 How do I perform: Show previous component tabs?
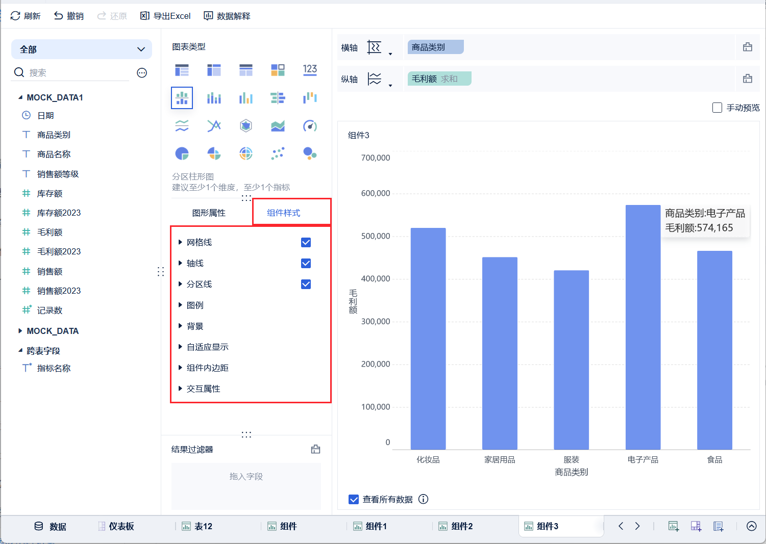621,526
